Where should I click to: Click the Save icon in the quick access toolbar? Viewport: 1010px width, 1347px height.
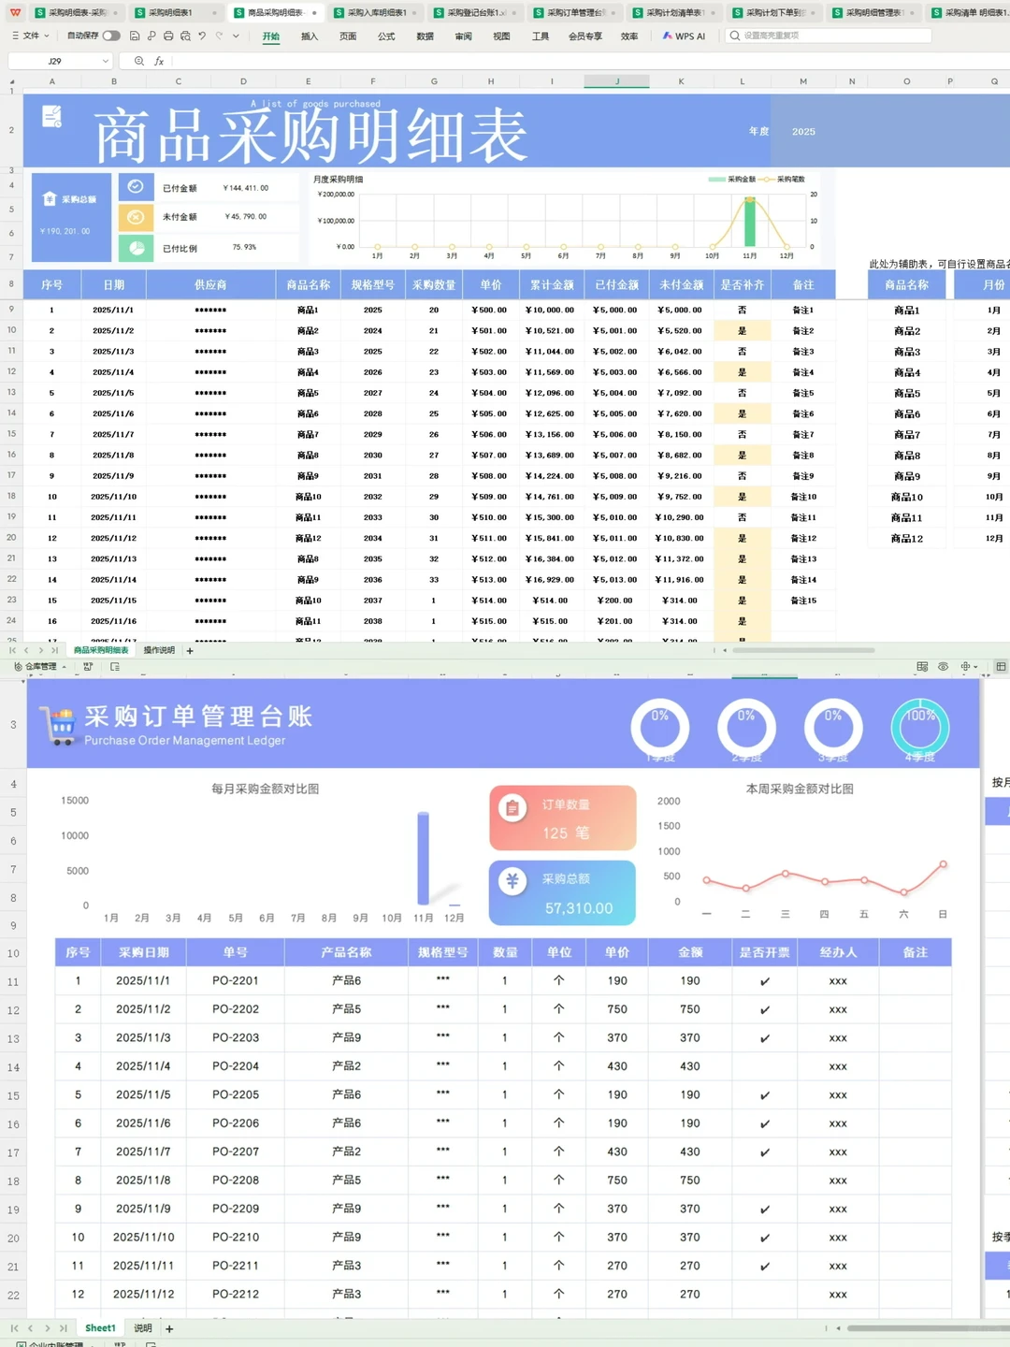(136, 36)
